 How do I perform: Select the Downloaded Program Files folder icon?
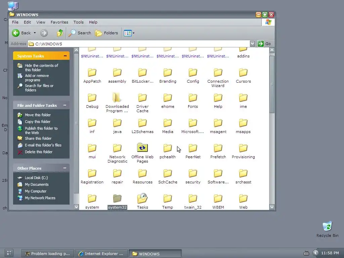117,97
